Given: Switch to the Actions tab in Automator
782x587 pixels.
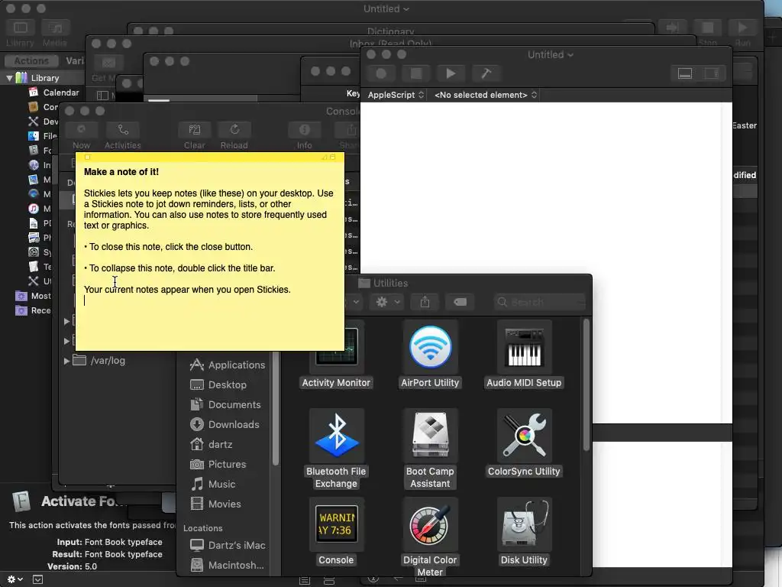Looking at the screenshot, I should tap(31, 61).
